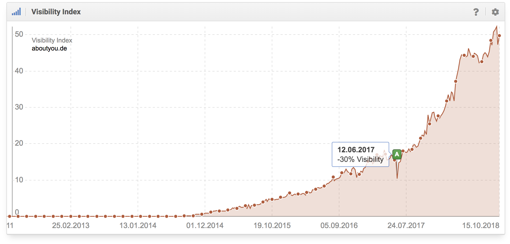This screenshot has height=244, width=510.
Task: Click the help question mark icon
Action: pyautogui.click(x=476, y=12)
